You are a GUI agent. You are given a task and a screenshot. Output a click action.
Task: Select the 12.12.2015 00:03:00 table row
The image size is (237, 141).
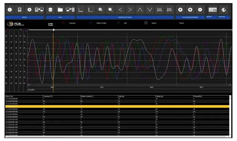(x=23, y=101)
